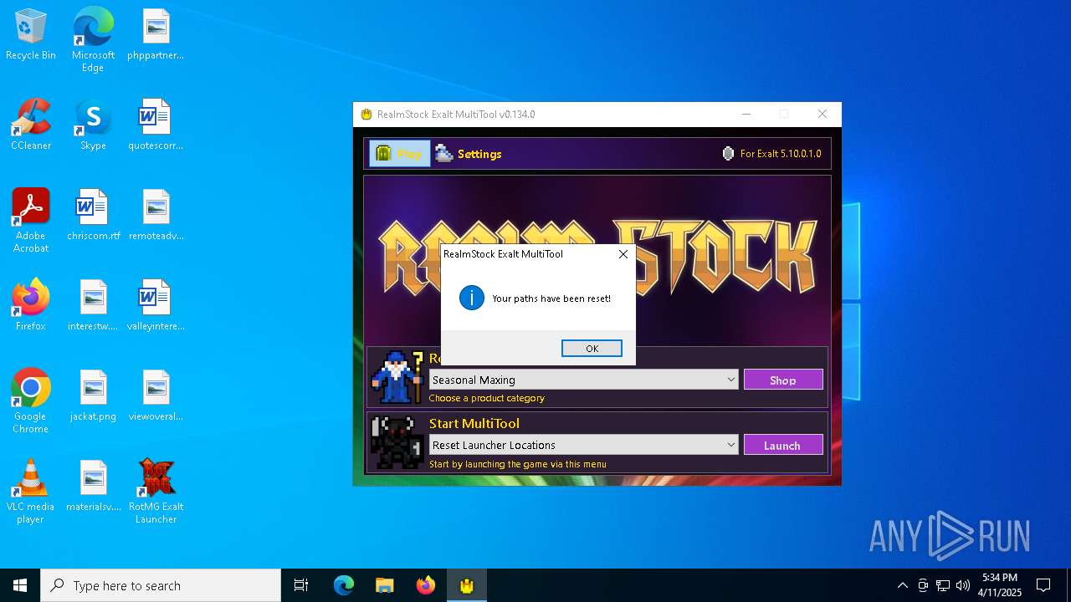Open the network status tray icon

click(943, 585)
